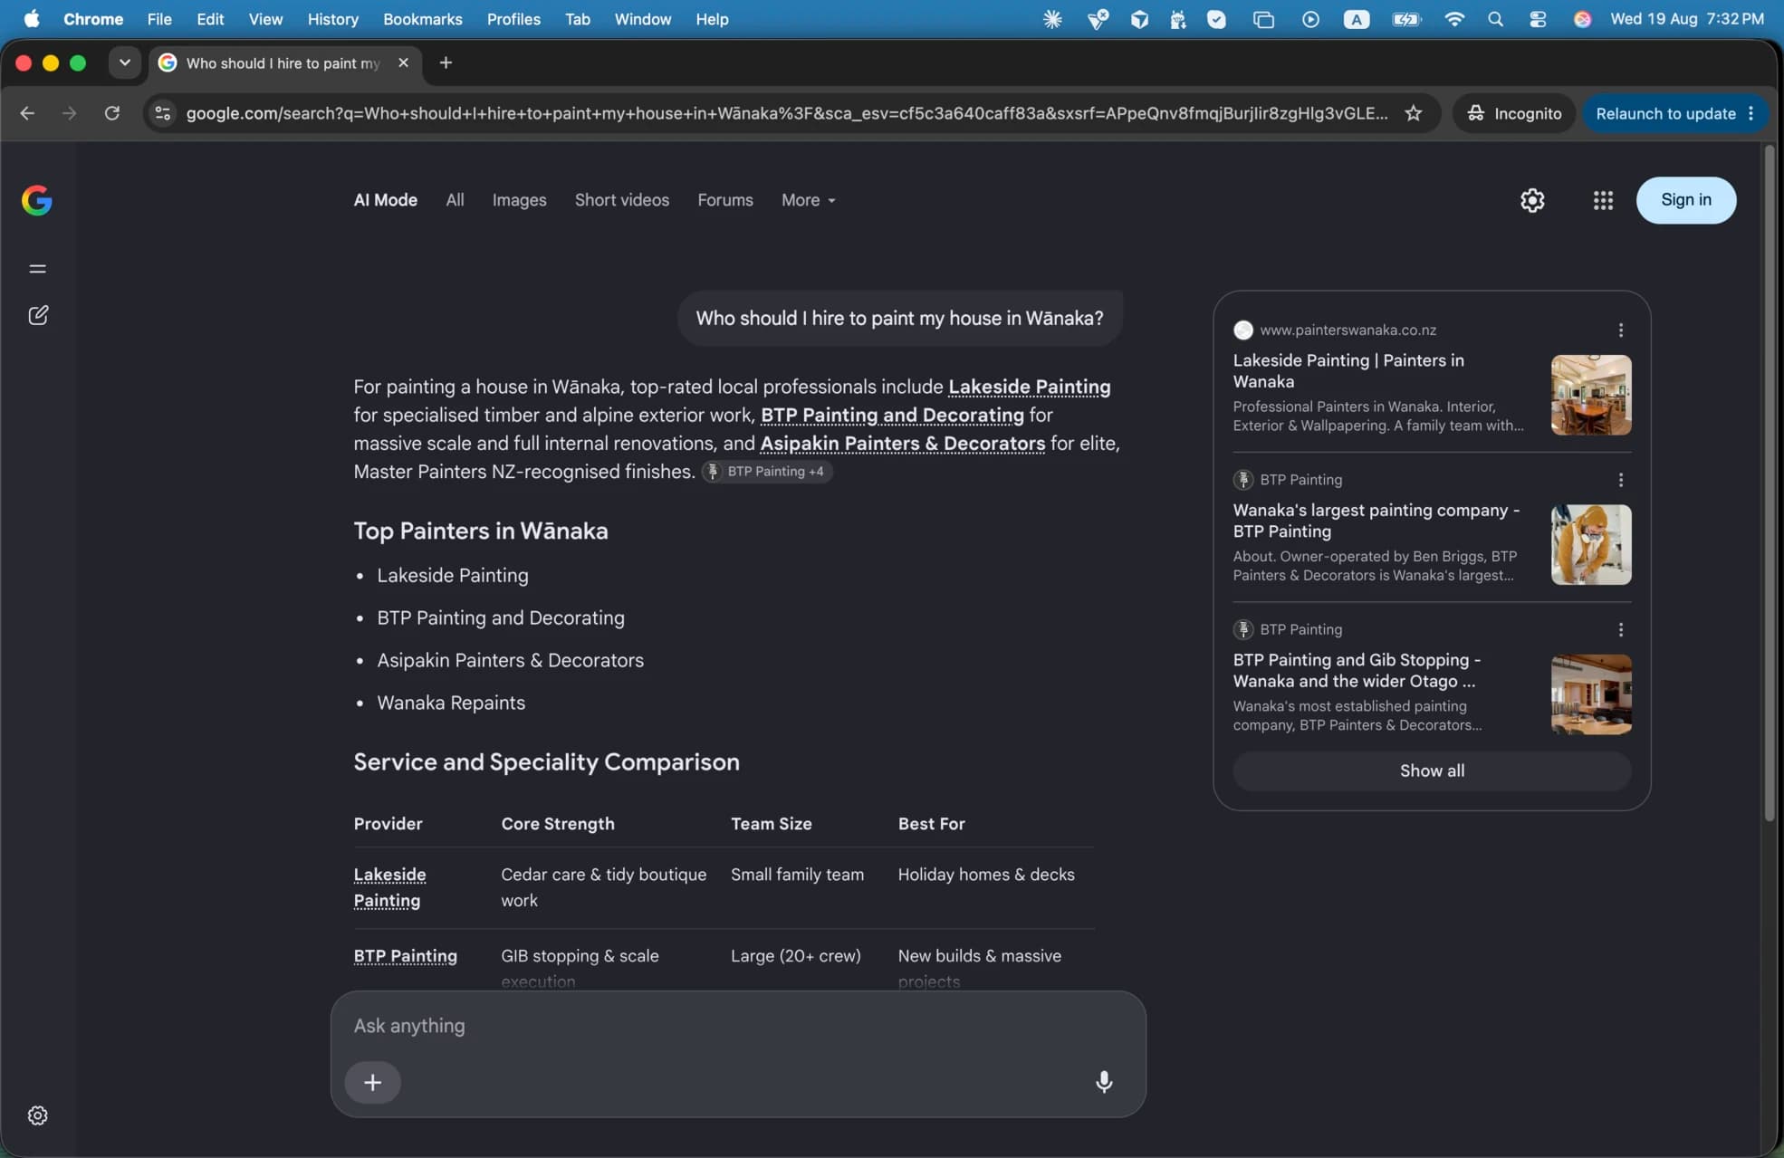Screen dimensions: 1784x1158
Task: Open the sidebar hamburger menu
Action: [x=37, y=269]
